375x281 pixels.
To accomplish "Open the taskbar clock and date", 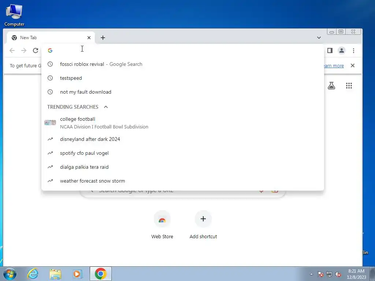I will pos(356,274).
